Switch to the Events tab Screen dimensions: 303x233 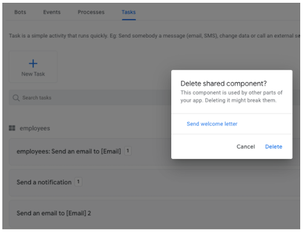click(x=52, y=12)
